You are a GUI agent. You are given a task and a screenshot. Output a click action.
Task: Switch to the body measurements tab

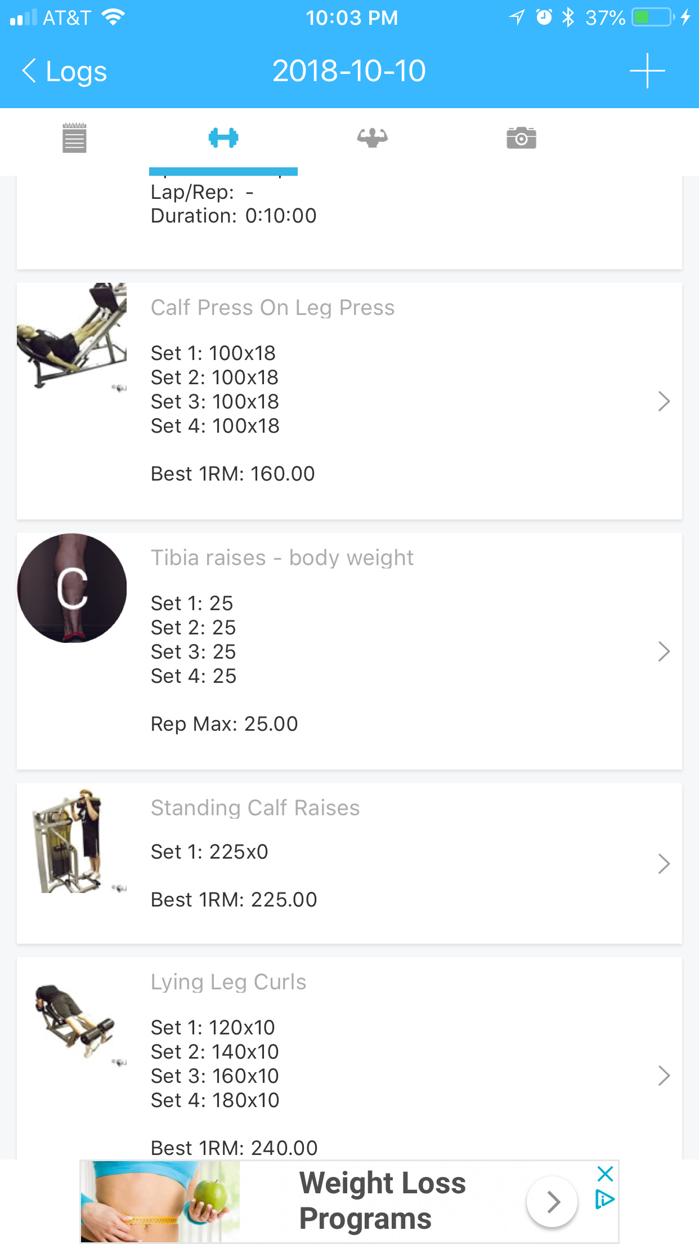[372, 138]
